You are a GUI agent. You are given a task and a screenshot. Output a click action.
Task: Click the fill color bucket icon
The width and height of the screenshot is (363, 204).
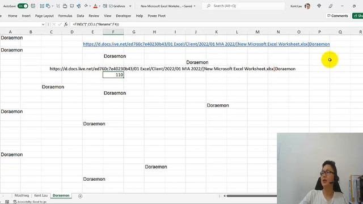coord(86,6)
